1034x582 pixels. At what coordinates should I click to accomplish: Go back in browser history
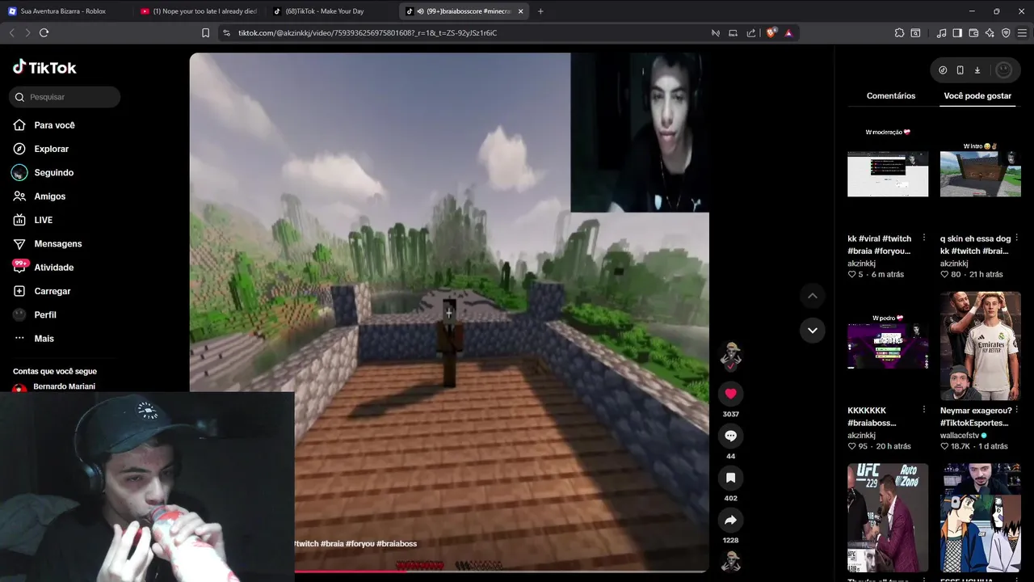point(11,32)
